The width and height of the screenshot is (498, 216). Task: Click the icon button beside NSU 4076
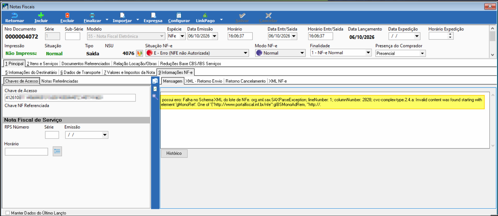pyautogui.click(x=139, y=53)
